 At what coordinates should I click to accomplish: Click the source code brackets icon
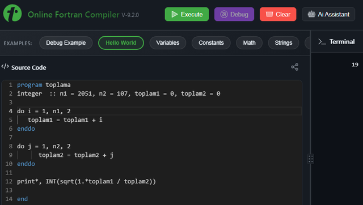[5, 67]
